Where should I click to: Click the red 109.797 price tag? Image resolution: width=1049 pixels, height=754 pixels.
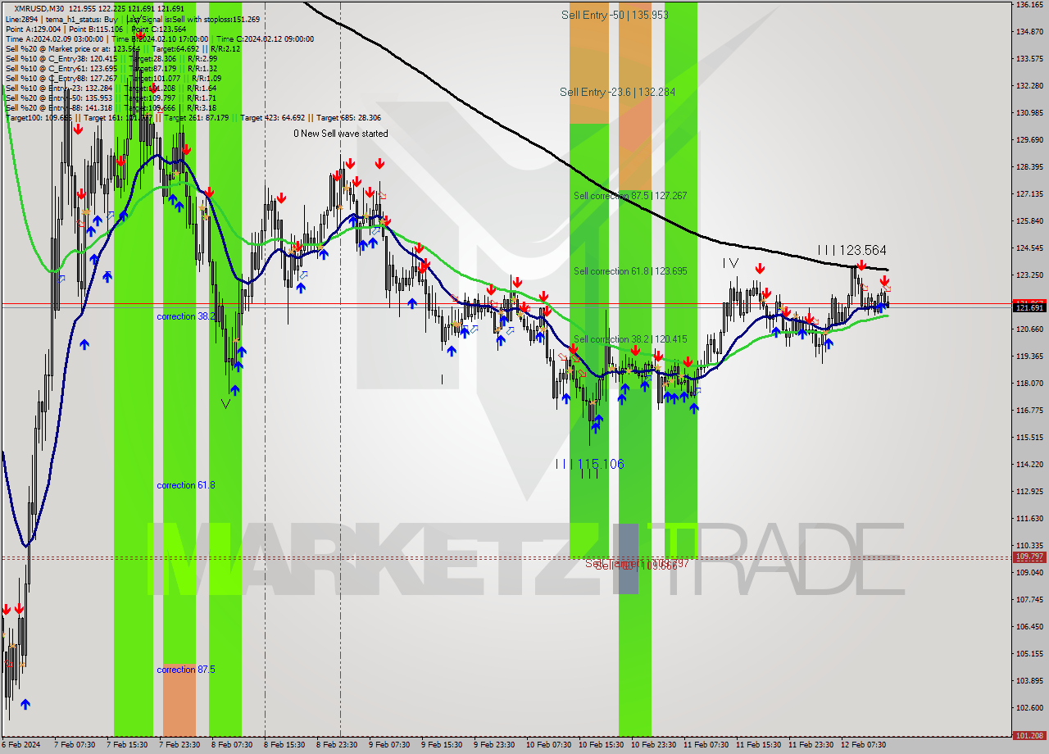coord(1030,556)
